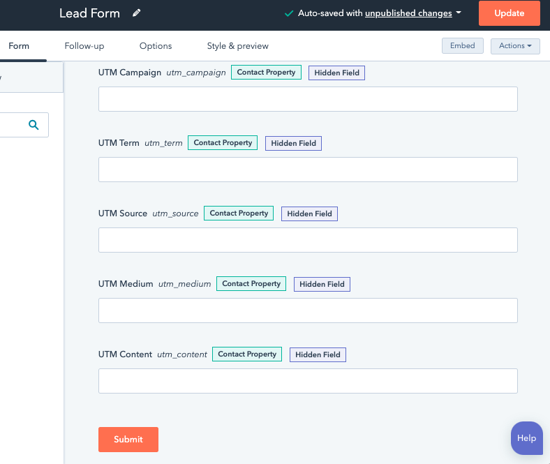Open the Help chat button
The height and width of the screenshot is (464, 550).
pos(526,437)
